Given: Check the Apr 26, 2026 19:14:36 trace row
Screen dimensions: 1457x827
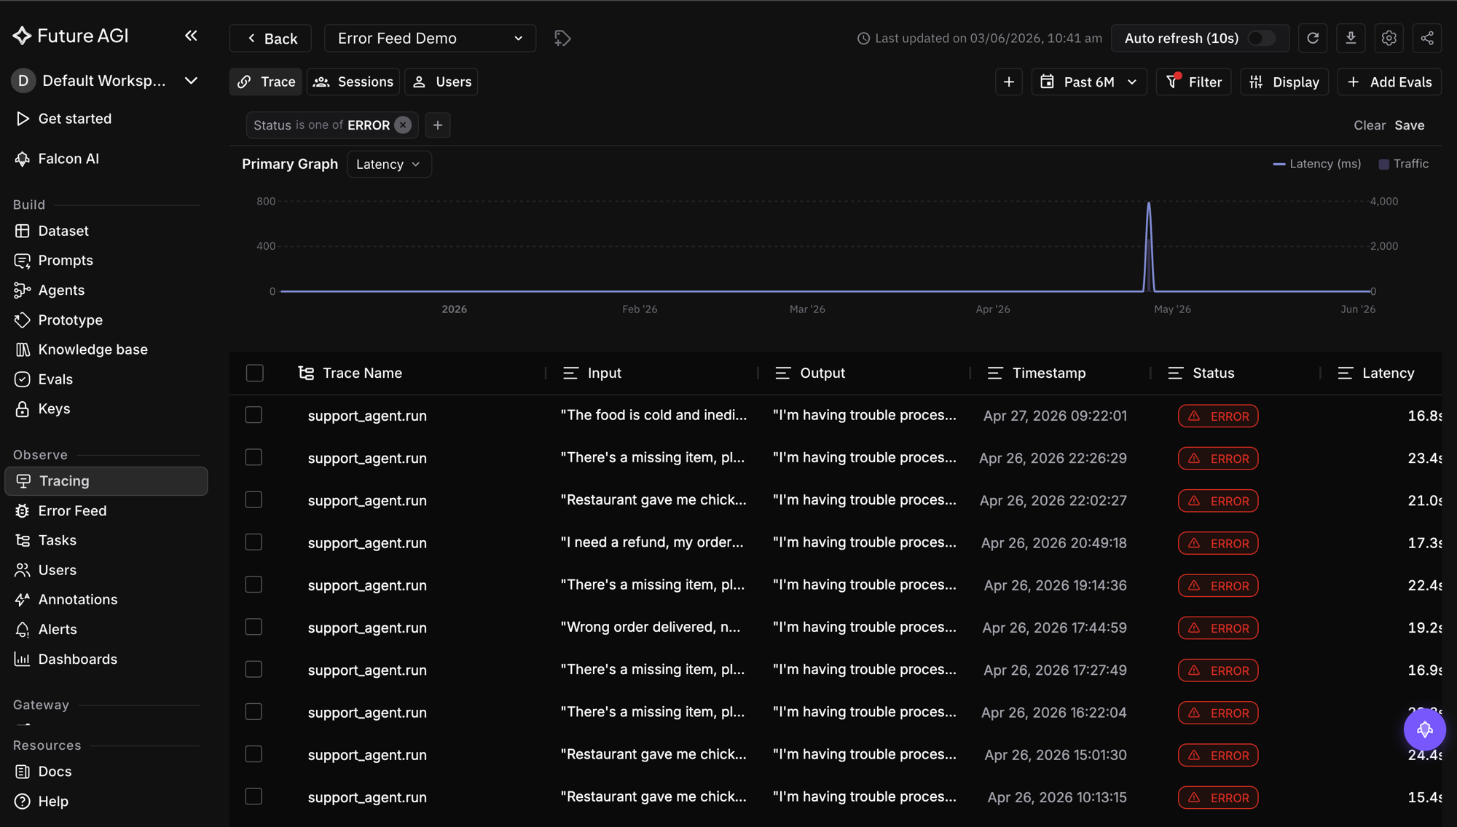Looking at the screenshot, I should [x=254, y=585].
